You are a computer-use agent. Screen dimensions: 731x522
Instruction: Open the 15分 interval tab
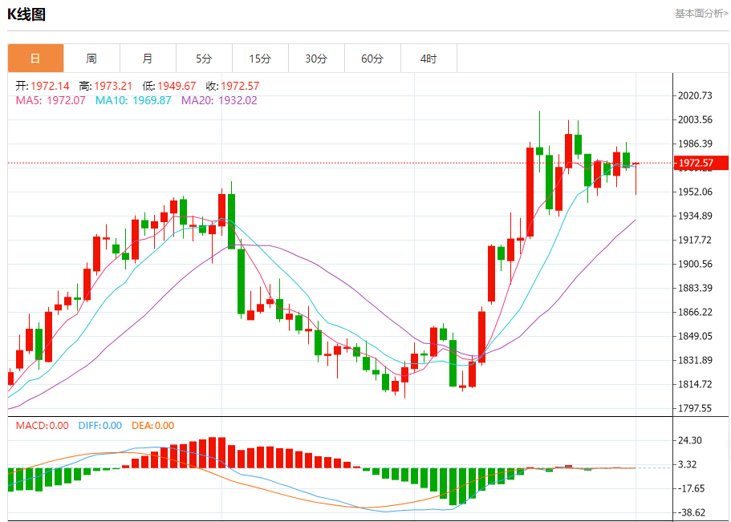point(260,59)
